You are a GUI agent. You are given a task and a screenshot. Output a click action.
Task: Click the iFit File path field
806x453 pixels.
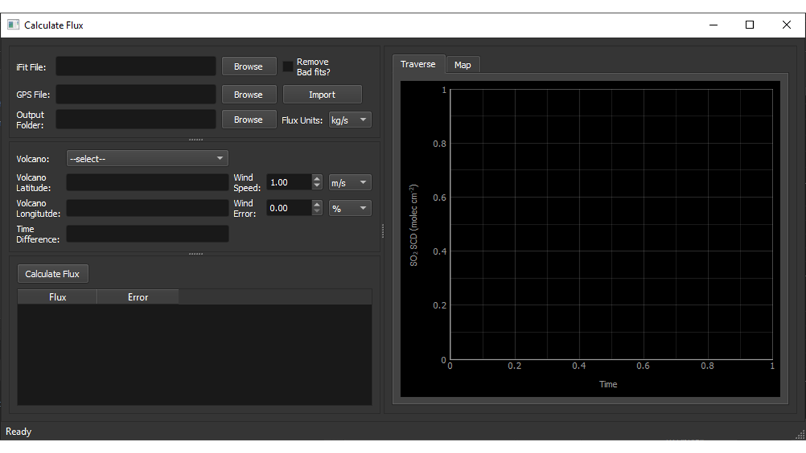136,66
